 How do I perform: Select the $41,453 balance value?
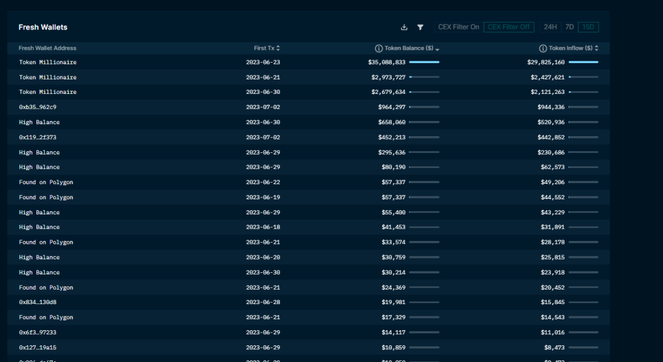393,227
